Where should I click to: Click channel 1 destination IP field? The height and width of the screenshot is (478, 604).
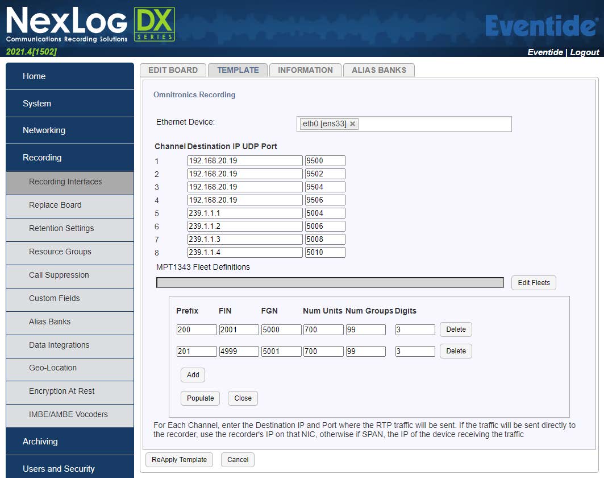245,161
